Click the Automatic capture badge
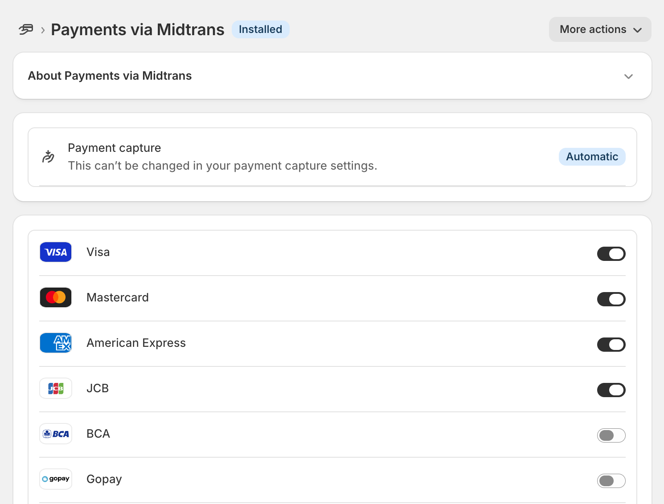This screenshot has width=664, height=504. (x=592, y=157)
